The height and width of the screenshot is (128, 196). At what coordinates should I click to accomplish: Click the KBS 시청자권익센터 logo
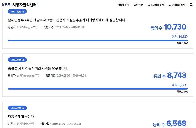[x=19, y=5]
